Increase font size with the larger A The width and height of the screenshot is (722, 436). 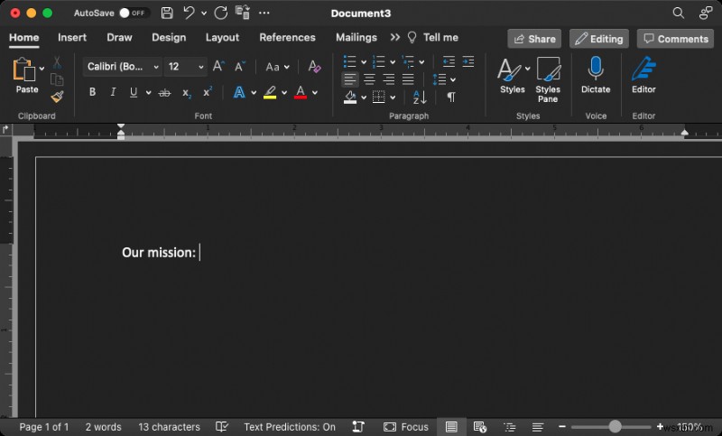(218, 66)
